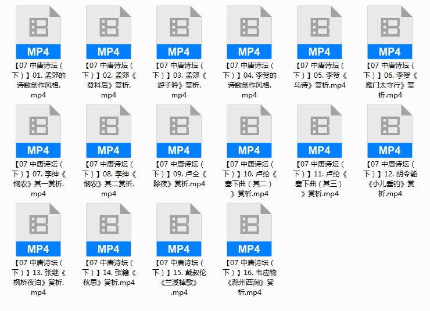Click the 04. 李贺的诗歌创作风格 file icon

(249, 32)
